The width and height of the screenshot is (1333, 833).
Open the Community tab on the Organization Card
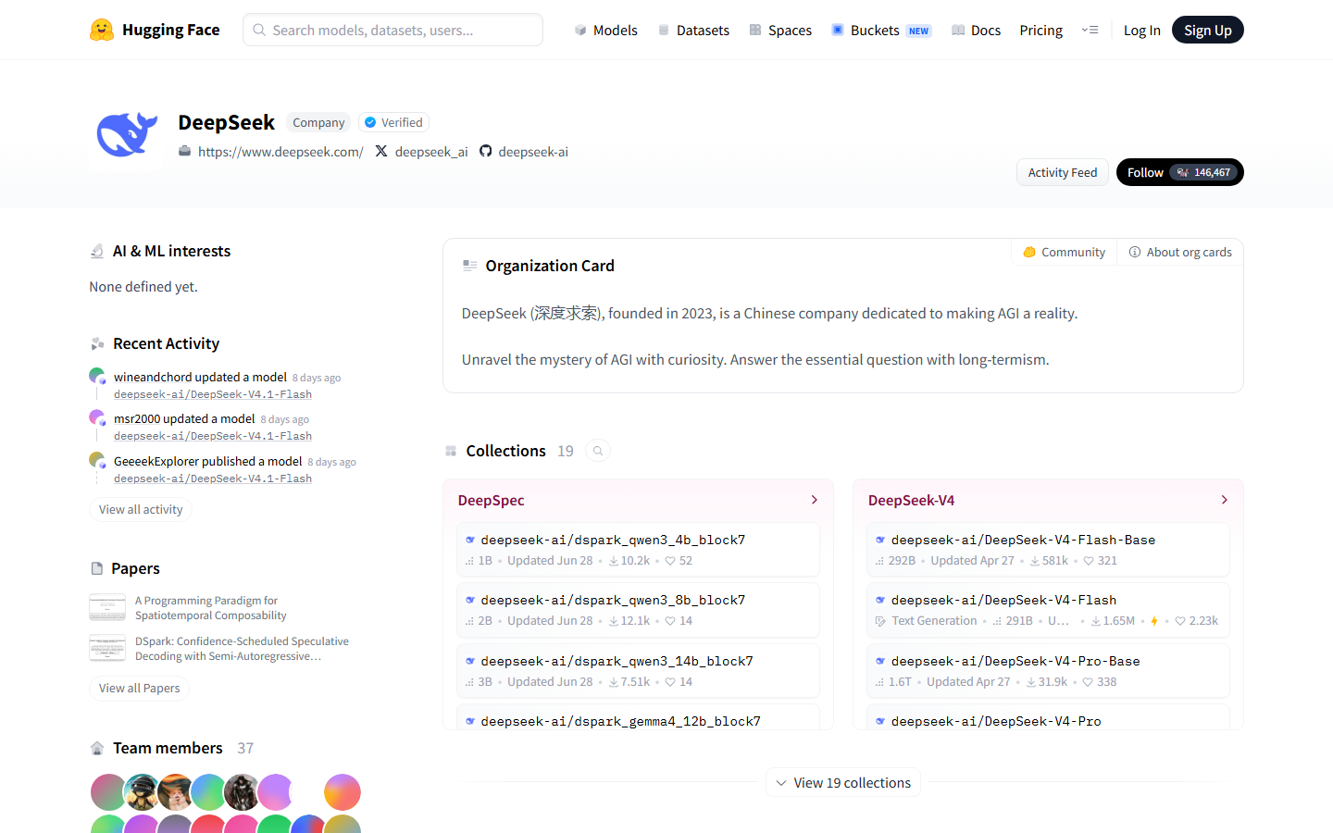click(x=1065, y=252)
